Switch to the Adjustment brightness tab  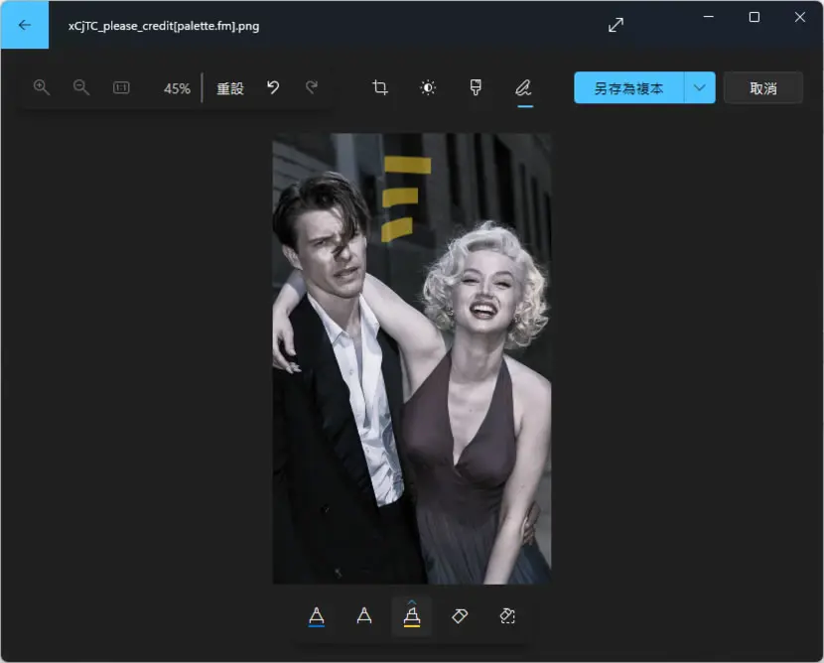pos(428,87)
